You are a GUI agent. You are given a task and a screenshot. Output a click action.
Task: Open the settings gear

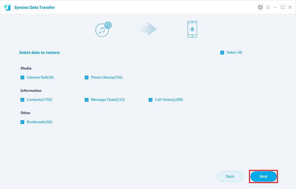coord(260,7)
